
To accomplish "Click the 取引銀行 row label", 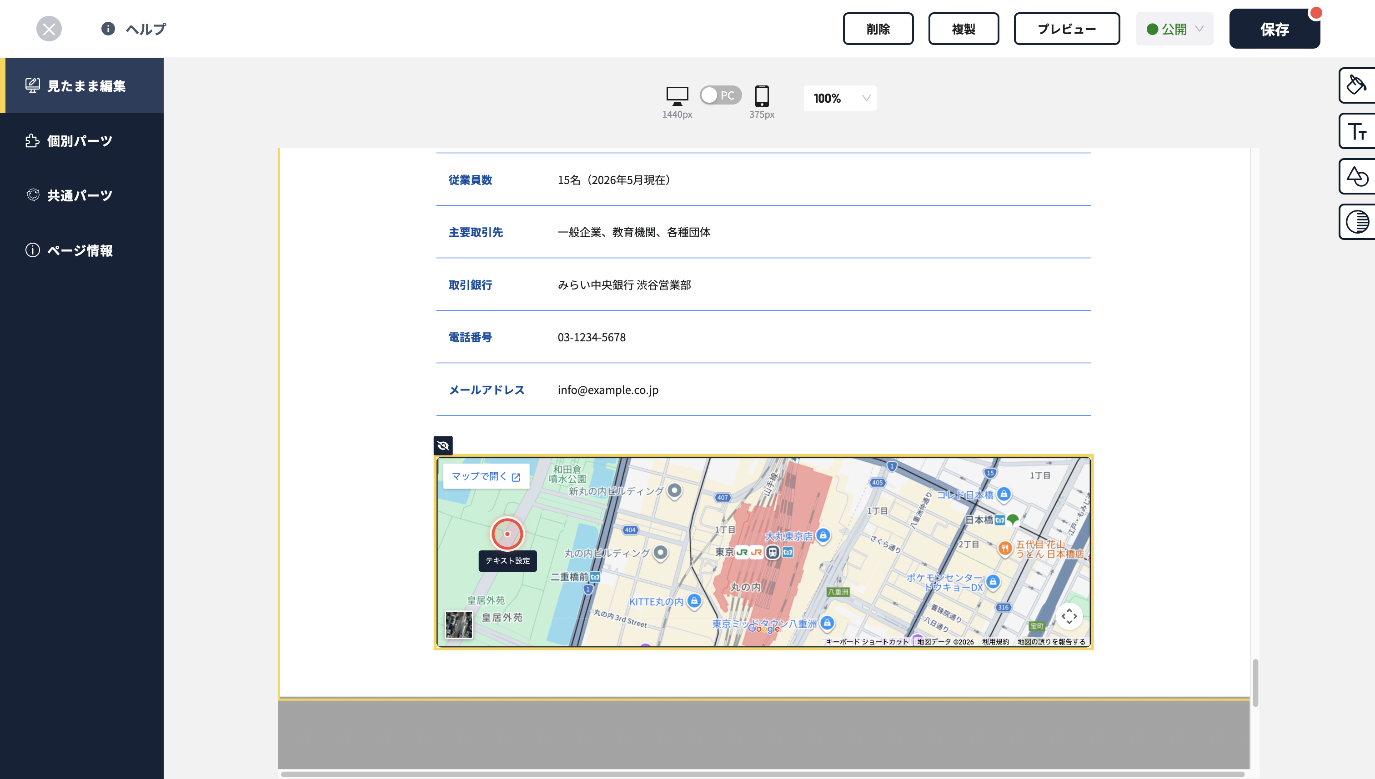I will click(x=471, y=285).
